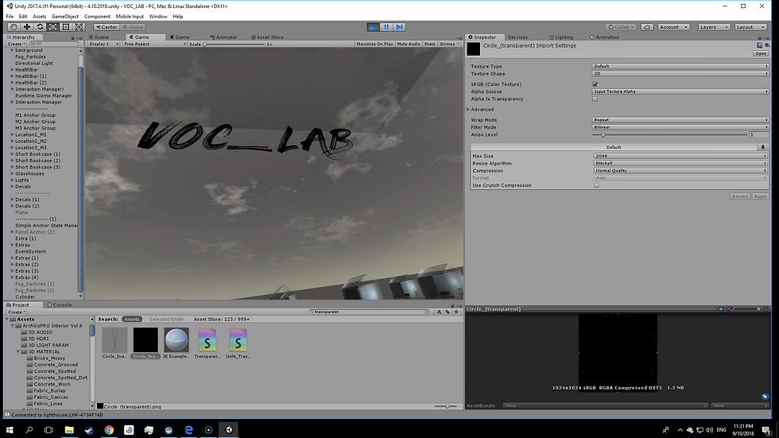
Task: Switch to the Scene tab
Action: (x=99, y=37)
